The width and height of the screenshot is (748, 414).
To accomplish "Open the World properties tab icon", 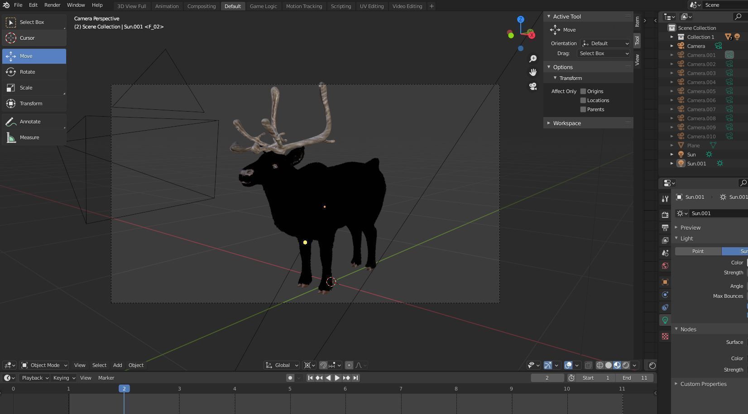I will coord(665,266).
